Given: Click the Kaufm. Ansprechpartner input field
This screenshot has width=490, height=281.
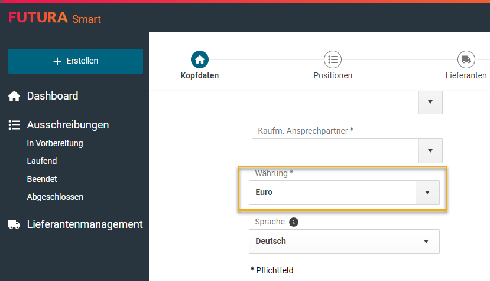Looking at the screenshot, I should coord(335,151).
